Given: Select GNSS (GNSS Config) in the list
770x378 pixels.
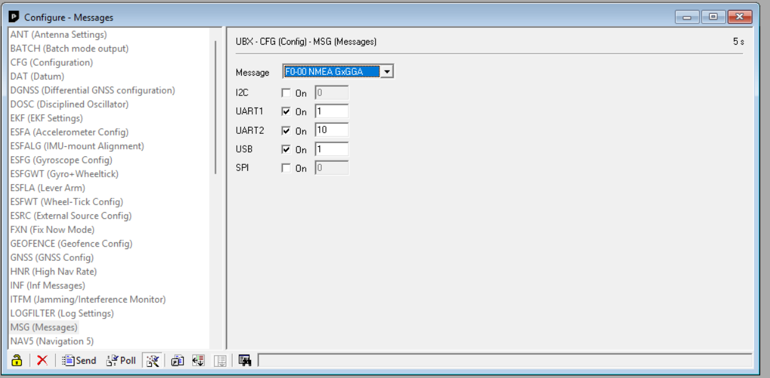Looking at the screenshot, I should [52, 258].
